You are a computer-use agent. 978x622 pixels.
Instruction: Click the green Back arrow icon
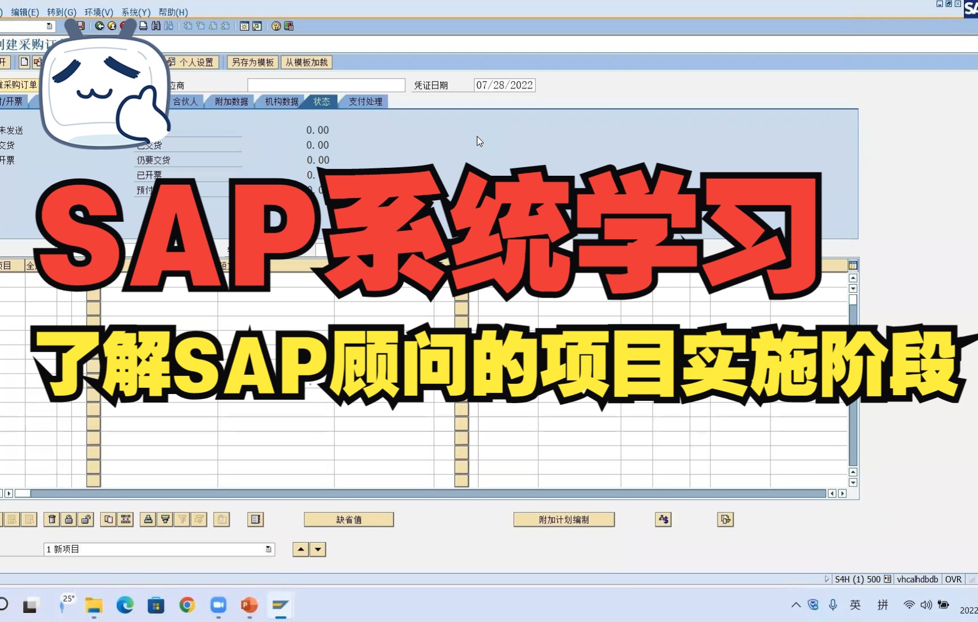99,26
